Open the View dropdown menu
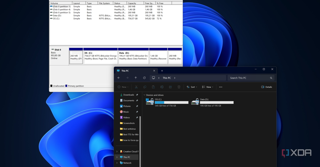Screen dimensions: 320x167 [207, 87]
